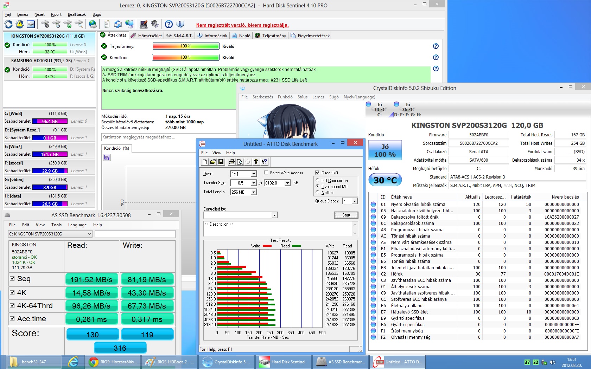The image size is (591, 369).
Task: Open Napló tab in Hard Disk Sentinel
Action: click(241, 36)
